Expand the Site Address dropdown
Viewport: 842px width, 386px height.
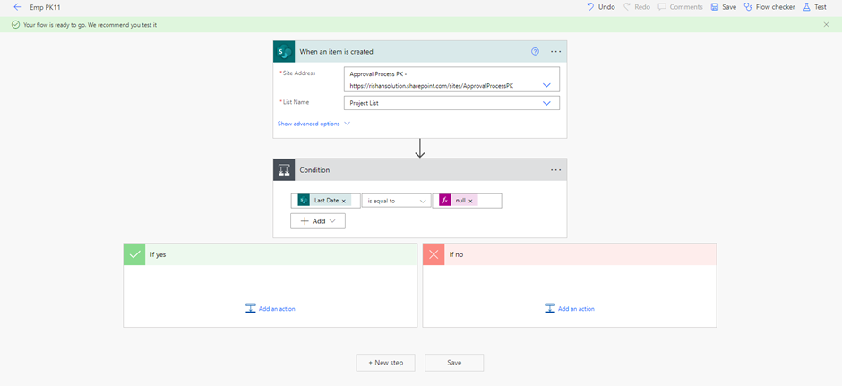(546, 85)
